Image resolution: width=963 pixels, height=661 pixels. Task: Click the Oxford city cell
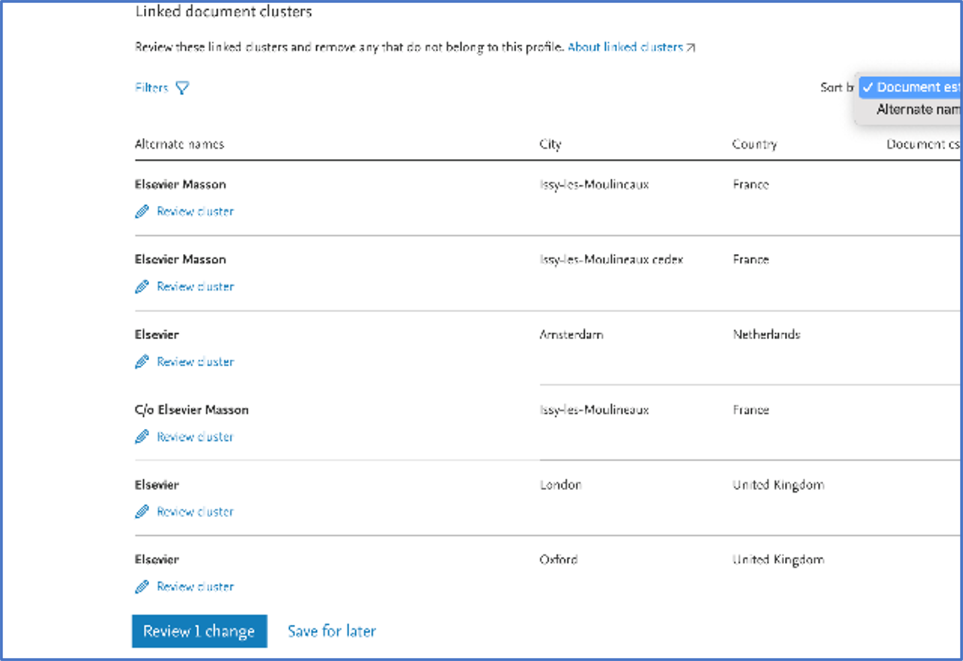pyautogui.click(x=558, y=559)
